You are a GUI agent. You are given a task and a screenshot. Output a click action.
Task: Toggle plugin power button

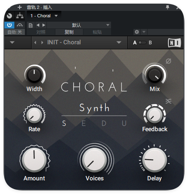click(9, 25)
